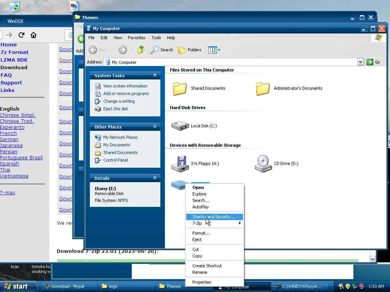390x292 pixels.
Task: Select Administrator's Documents folder icon
Action: pos(263,88)
